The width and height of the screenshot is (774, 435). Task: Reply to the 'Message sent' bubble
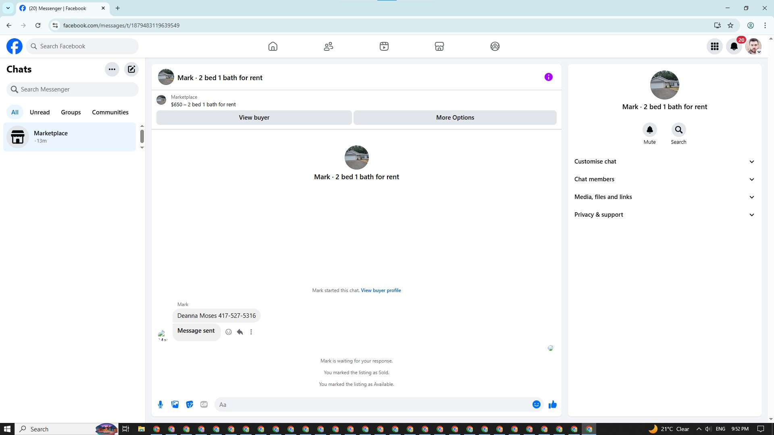(240, 332)
